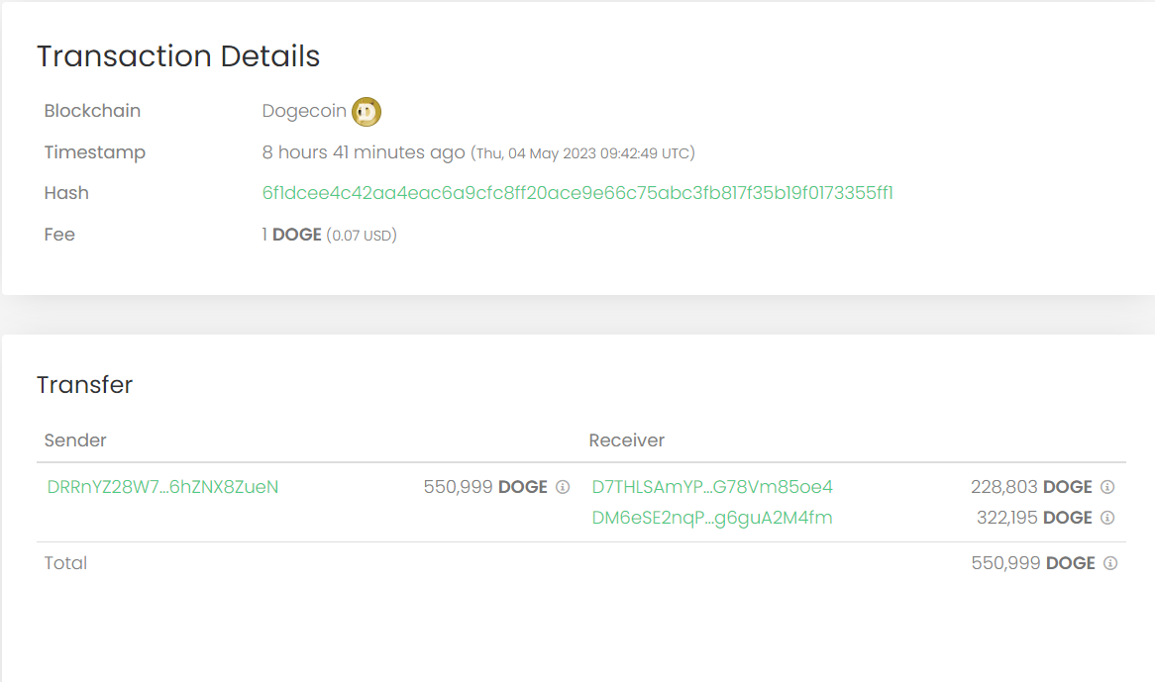Click the timestamp '8 hours 41 minutes ago'

pyautogui.click(x=360, y=152)
